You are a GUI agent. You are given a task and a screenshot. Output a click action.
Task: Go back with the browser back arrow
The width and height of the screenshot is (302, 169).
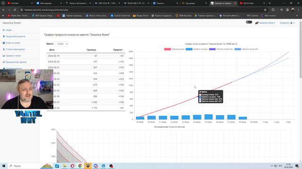(x=4, y=10)
